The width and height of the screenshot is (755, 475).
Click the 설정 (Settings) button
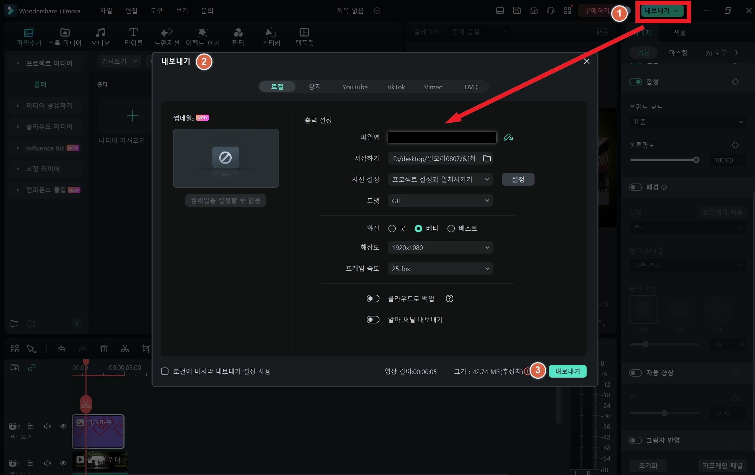[517, 180]
